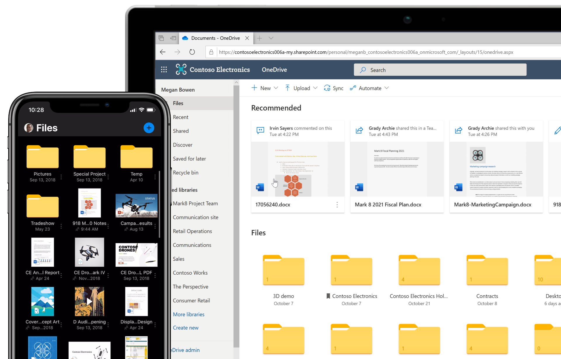This screenshot has height=359, width=561.
Task: Select the Recent tab in sidebar
Action: 180,117
